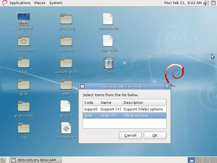Viewport: 217px width, 163px height.
Task: Click the 'Support (+)' name cell
Action: tap(111, 109)
